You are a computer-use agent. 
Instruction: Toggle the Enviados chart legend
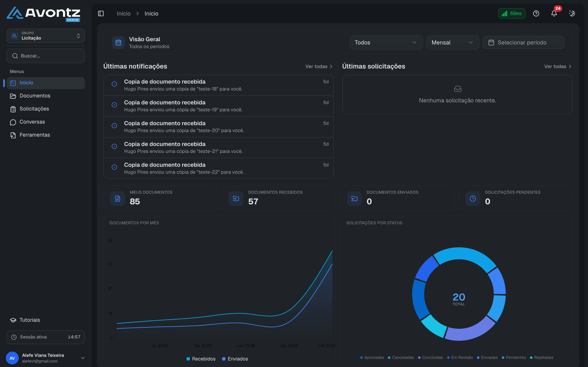click(235, 359)
